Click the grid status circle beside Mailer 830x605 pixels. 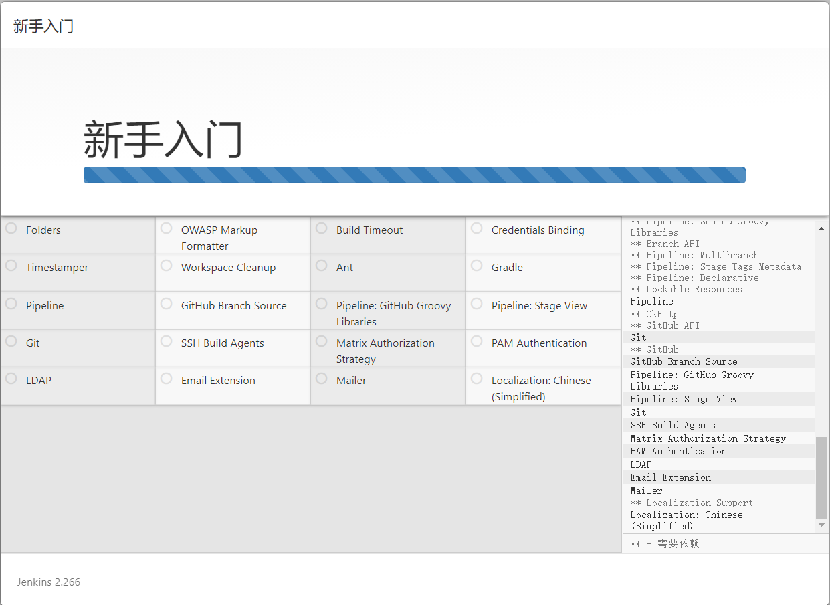322,379
